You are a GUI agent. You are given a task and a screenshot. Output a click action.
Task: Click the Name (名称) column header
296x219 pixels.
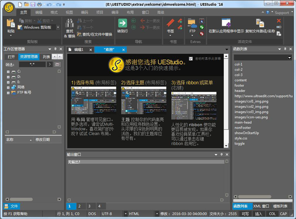tap(19, 140)
